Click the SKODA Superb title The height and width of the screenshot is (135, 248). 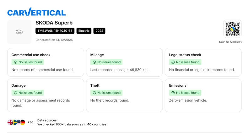click(54, 23)
